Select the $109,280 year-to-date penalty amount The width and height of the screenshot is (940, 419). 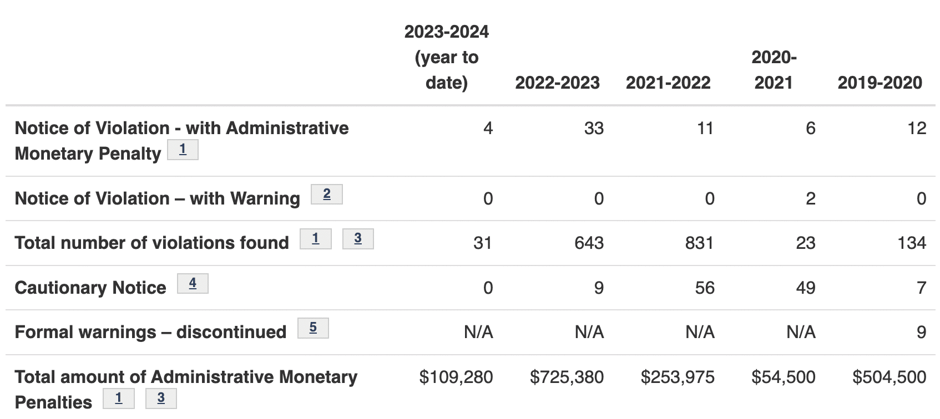click(456, 377)
